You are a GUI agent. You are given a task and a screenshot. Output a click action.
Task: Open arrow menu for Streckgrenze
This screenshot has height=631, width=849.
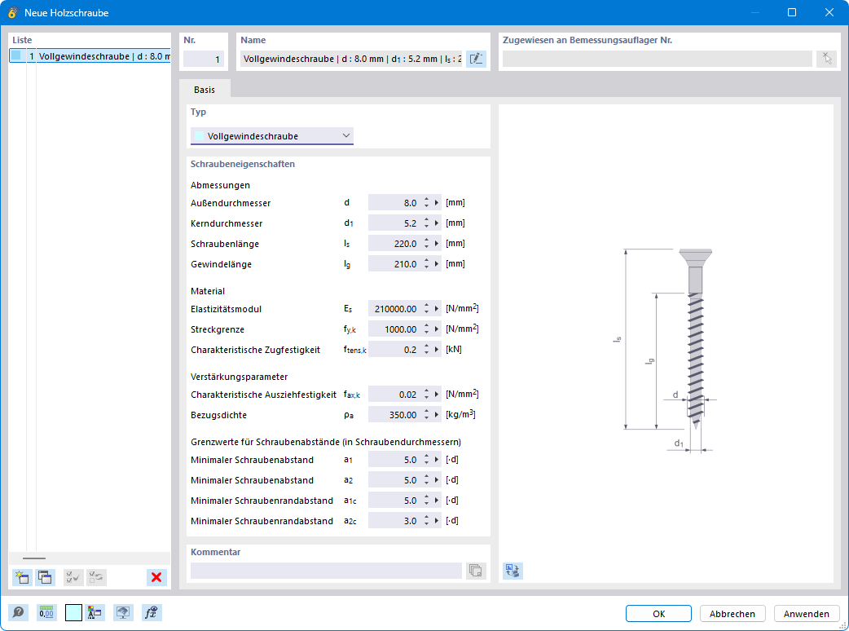pyautogui.click(x=437, y=329)
